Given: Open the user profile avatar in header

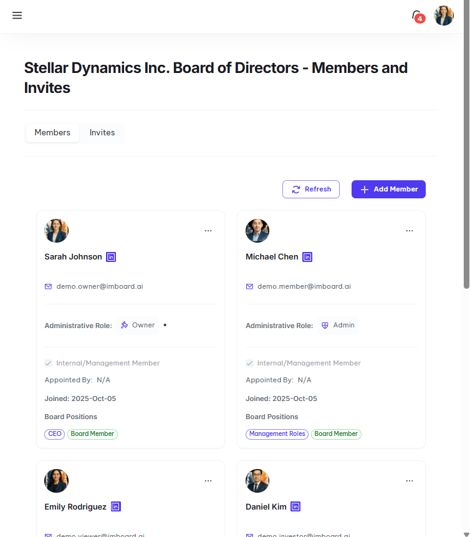Looking at the screenshot, I should 444,16.
